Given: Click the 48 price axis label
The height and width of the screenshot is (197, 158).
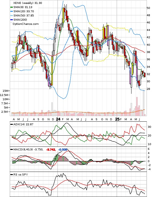Looking at the screenshot, I should pyautogui.click(x=148, y=15).
